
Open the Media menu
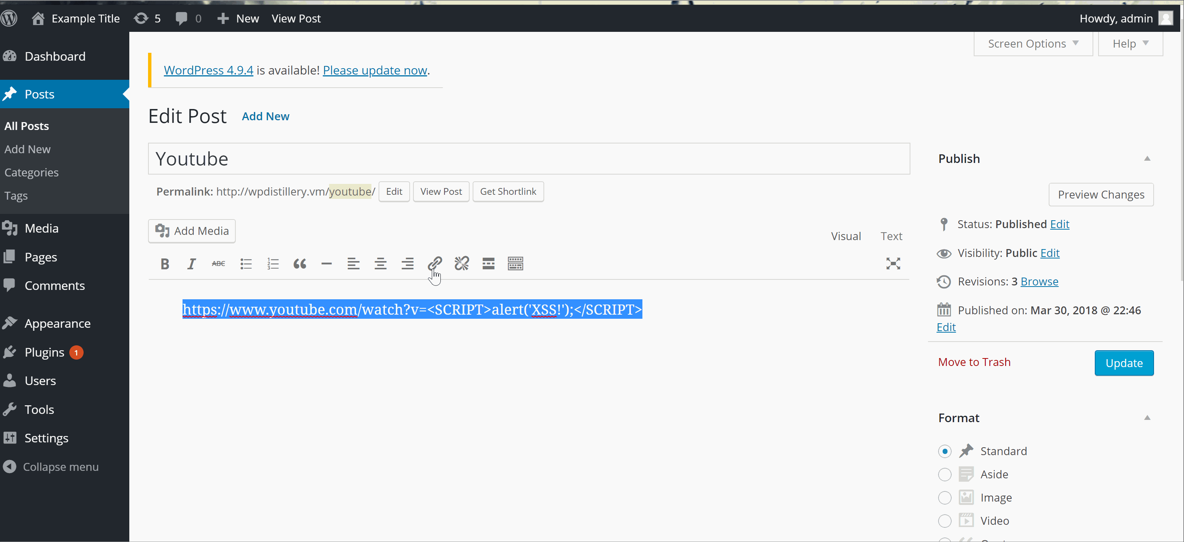64,228
